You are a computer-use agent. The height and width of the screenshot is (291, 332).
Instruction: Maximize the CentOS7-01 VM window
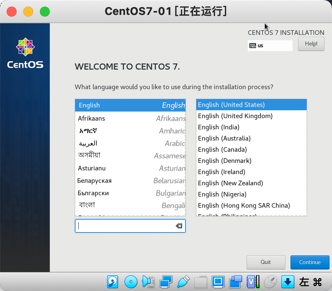pos(45,12)
